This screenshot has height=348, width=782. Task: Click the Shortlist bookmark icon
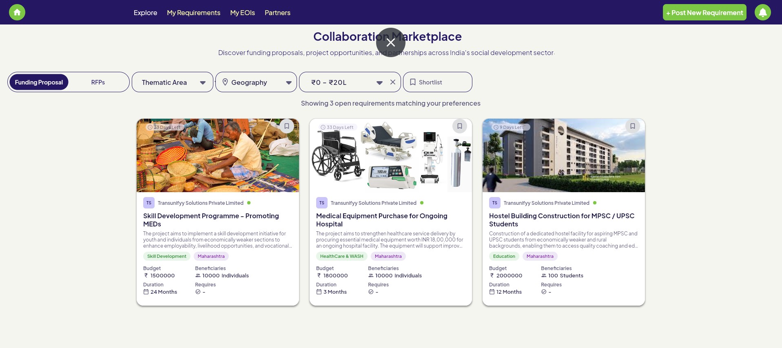[413, 82]
